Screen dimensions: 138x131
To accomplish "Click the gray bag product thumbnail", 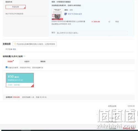I will point(57,14).
